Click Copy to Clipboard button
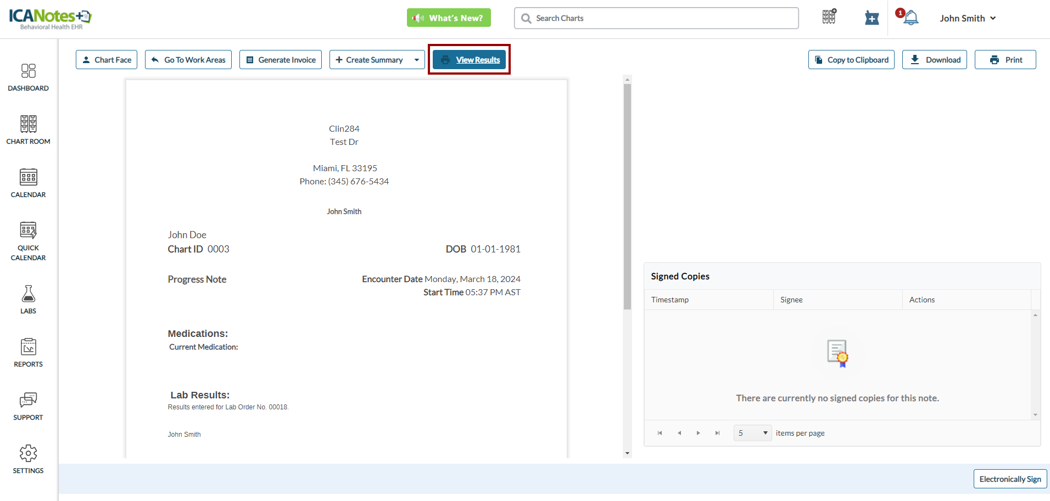The height and width of the screenshot is (501, 1050). (x=851, y=60)
